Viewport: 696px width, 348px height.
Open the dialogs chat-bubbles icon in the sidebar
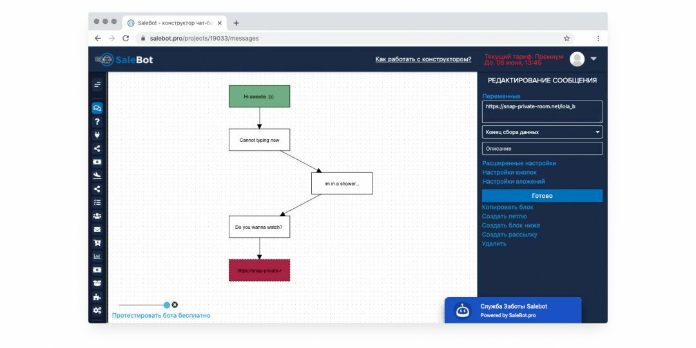coord(97,108)
